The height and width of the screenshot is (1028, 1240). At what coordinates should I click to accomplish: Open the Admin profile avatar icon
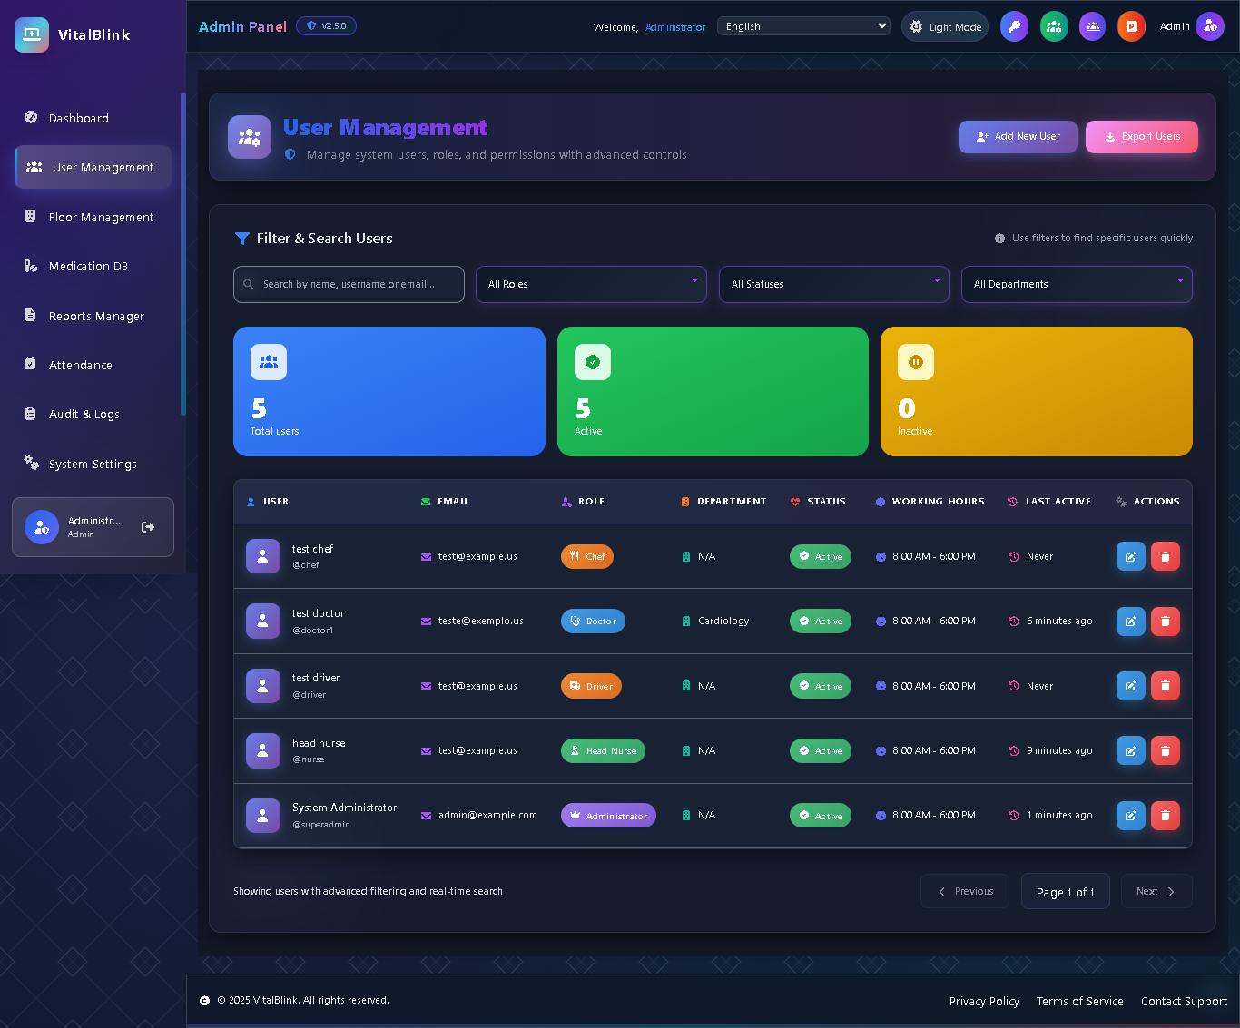click(1209, 26)
